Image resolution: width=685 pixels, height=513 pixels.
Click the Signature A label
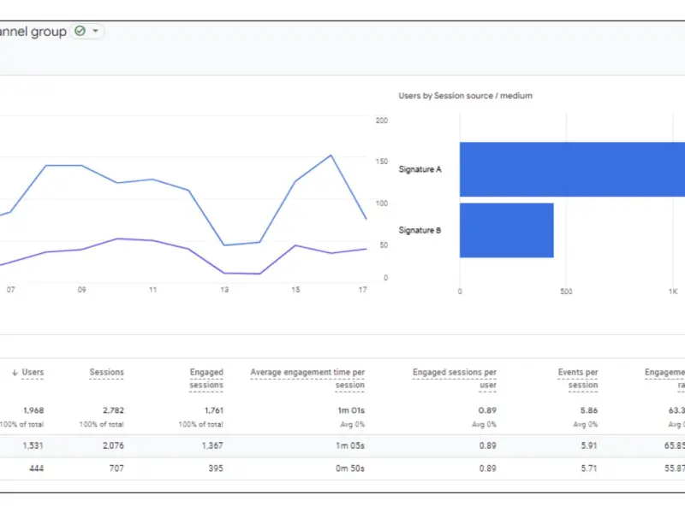coord(420,169)
